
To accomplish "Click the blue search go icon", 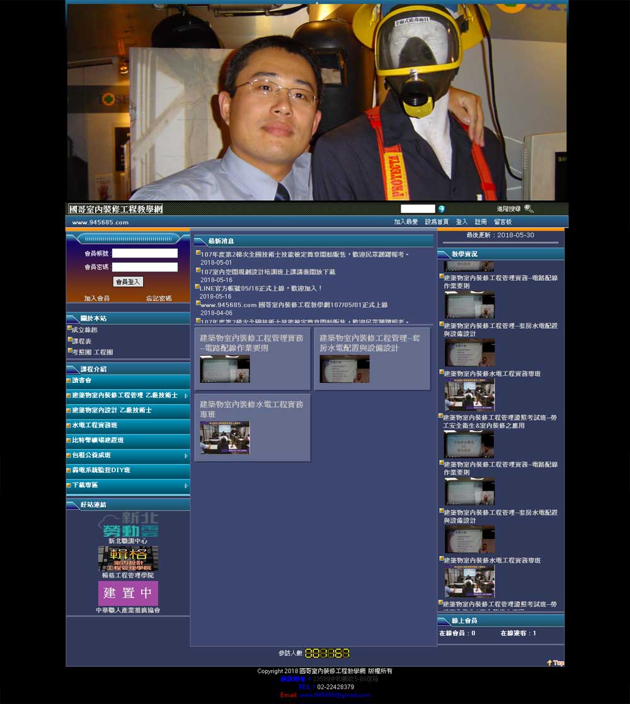I will pos(442,209).
